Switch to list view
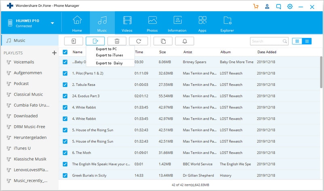 tap(307, 41)
